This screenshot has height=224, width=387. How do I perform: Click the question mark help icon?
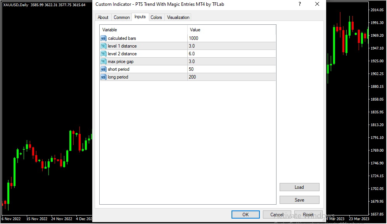pos(299,4)
